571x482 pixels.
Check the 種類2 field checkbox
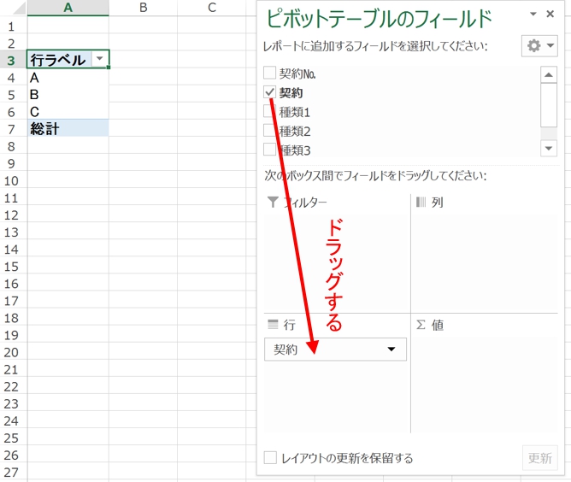click(x=270, y=131)
